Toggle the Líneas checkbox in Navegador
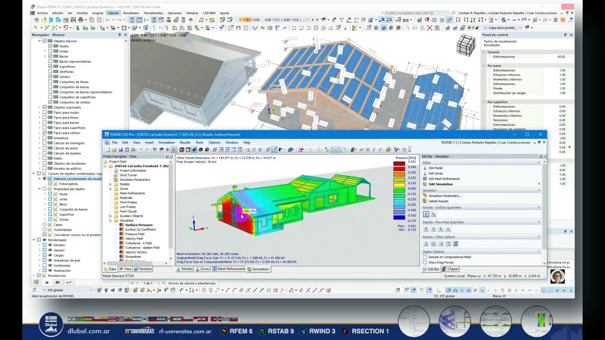Screen dimensions: 605x340 click(50, 51)
